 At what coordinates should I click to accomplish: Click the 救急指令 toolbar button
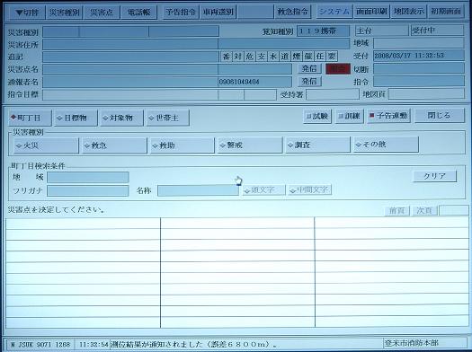pyautogui.click(x=292, y=12)
